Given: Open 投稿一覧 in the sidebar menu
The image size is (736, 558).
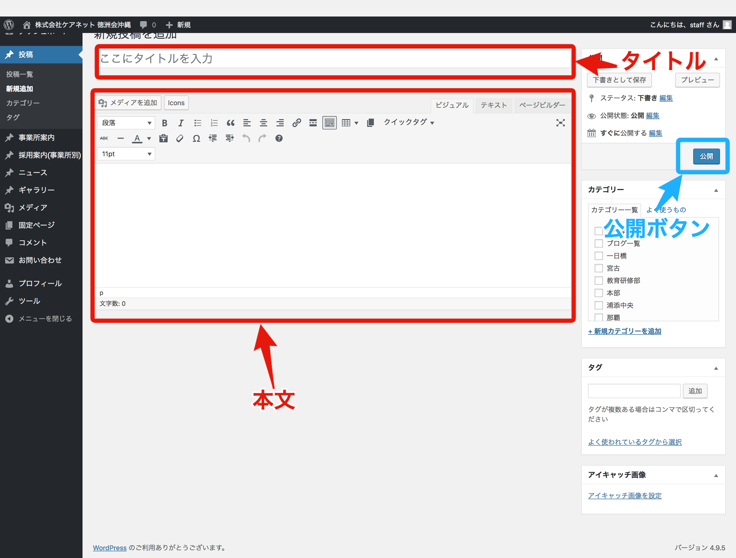Looking at the screenshot, I should point(20,74).
